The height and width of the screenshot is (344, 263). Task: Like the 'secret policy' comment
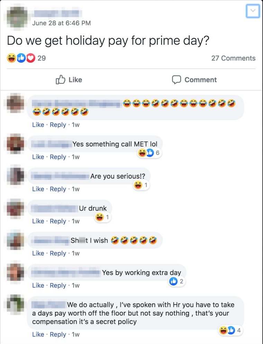[x=38, y=334]
